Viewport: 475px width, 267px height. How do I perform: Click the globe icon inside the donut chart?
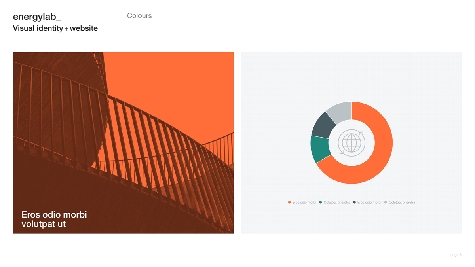click(351, 143)
